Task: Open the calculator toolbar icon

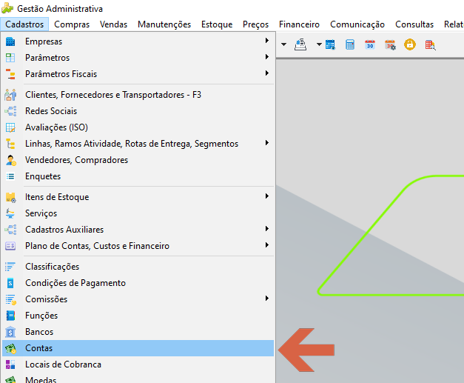Action: pos(350,44)
